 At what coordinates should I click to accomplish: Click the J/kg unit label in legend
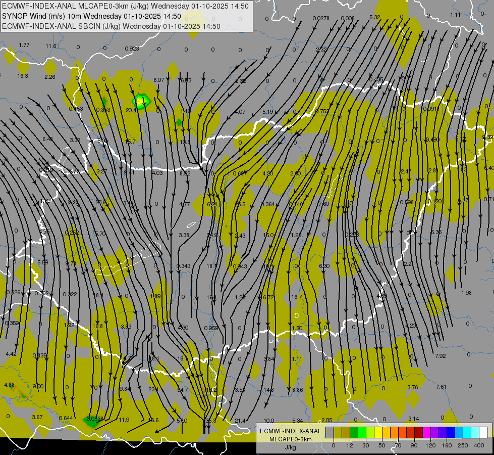point(291,447)
